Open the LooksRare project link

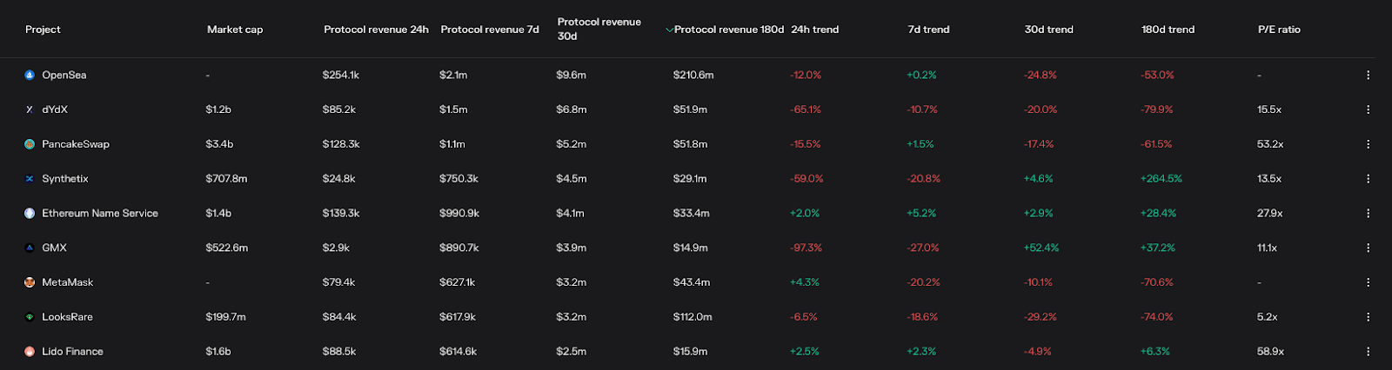tap(67, 317)
